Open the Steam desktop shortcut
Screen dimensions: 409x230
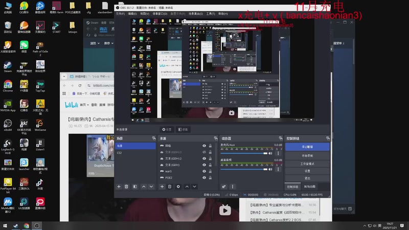(8, 66)
